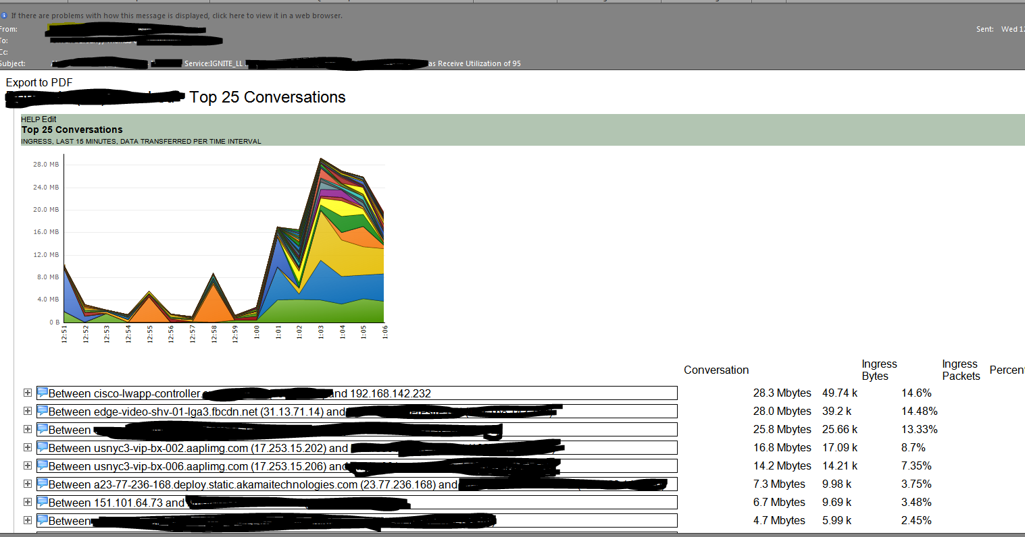This screenshot has width=1025, height=537.
Task: Expand the usnyc3-vip-bx-006.aaplimg.com row
Action: (x=28, y=465)
